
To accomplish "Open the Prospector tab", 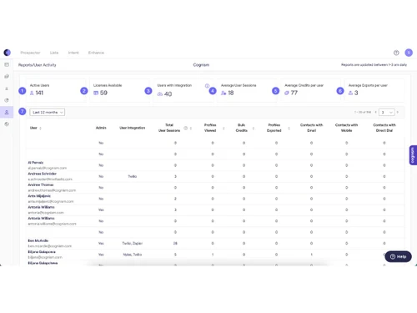I will pos(30,53).
